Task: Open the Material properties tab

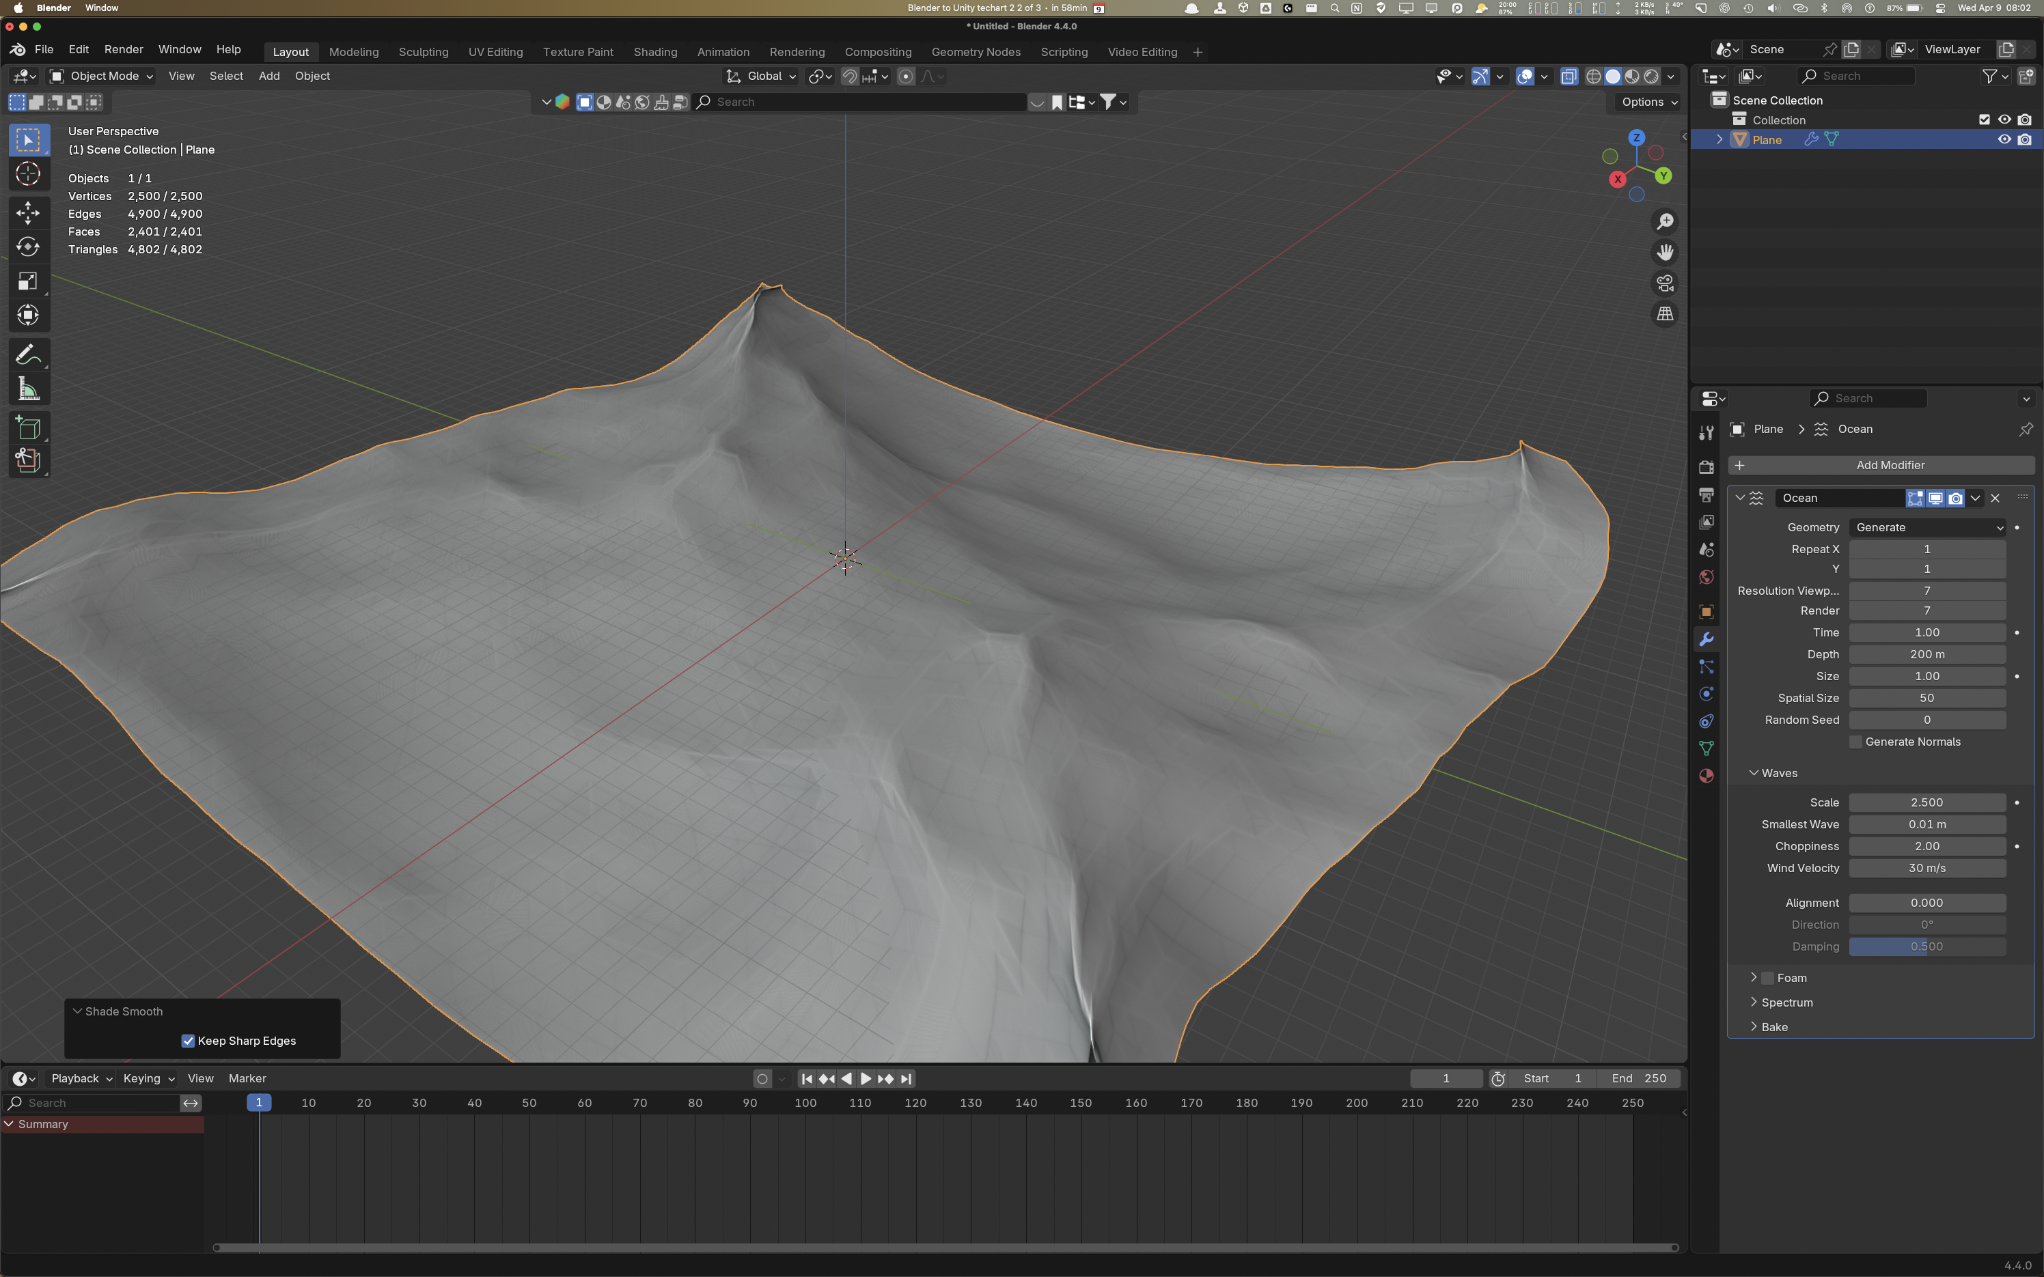Action: [x=1706, y=776]
